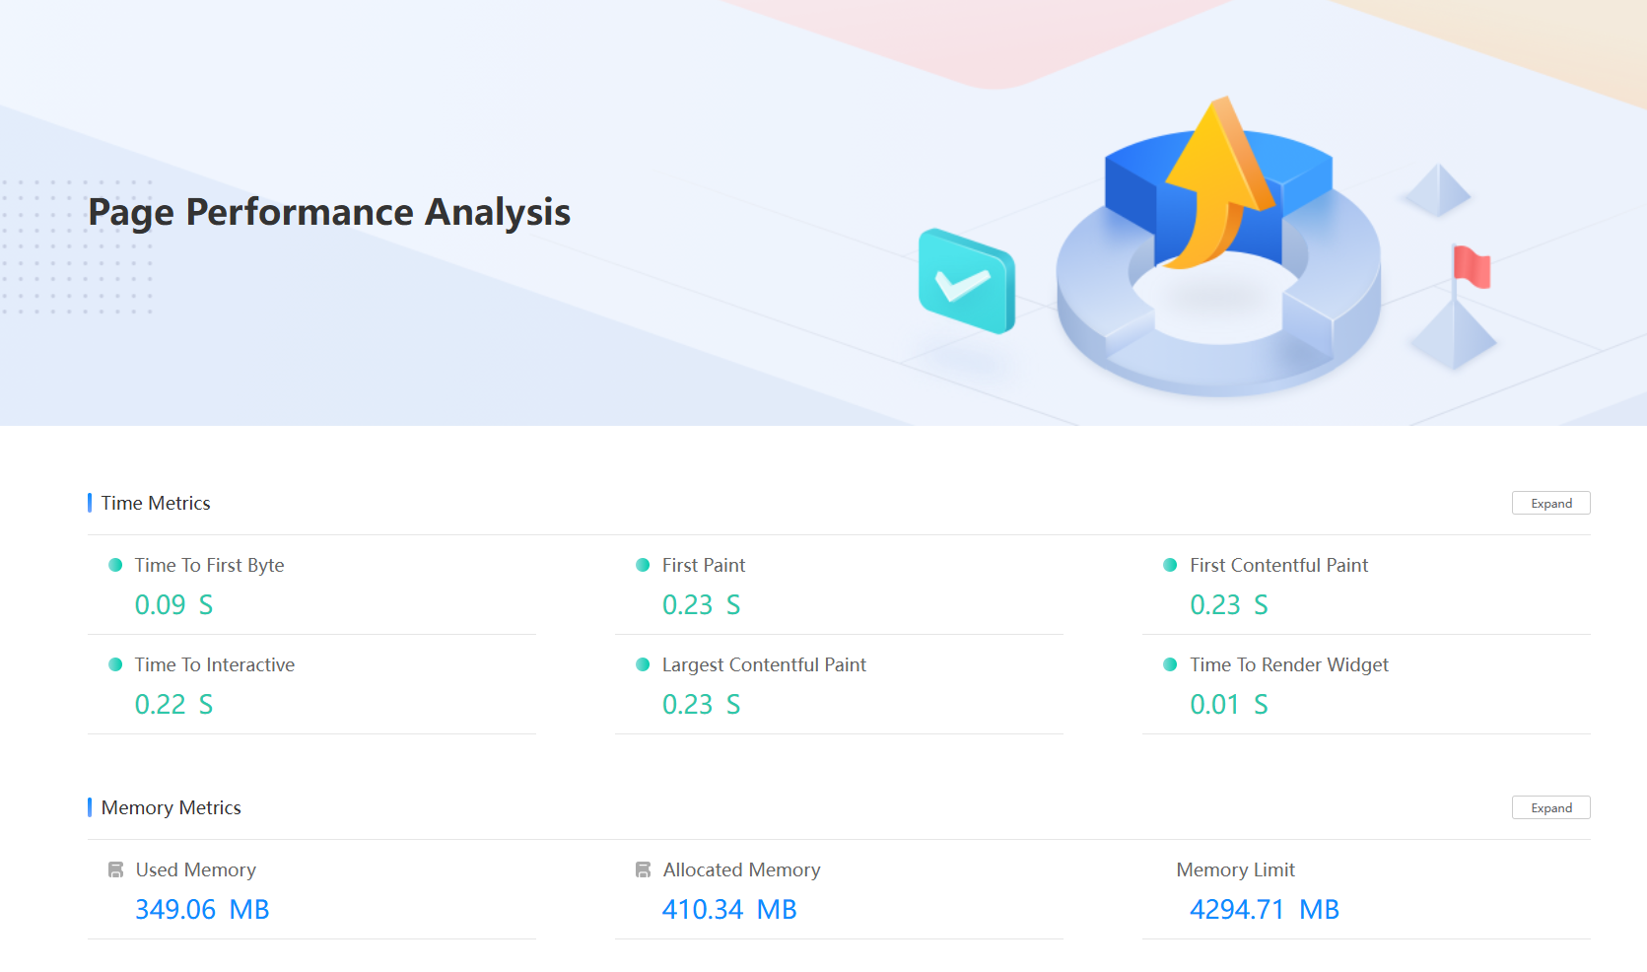
Task: Click the First Contentful Paint label
Action: (x=1278, y=565)
